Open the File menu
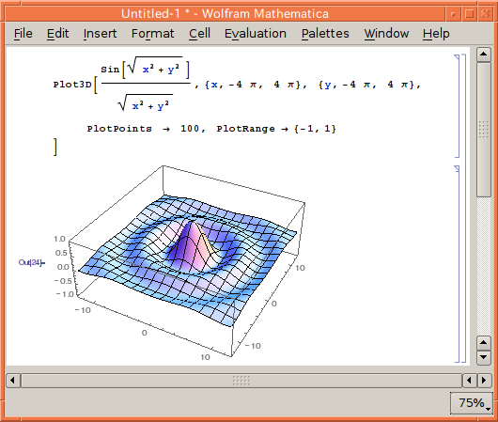498x422 pixels. click(23, 34)
